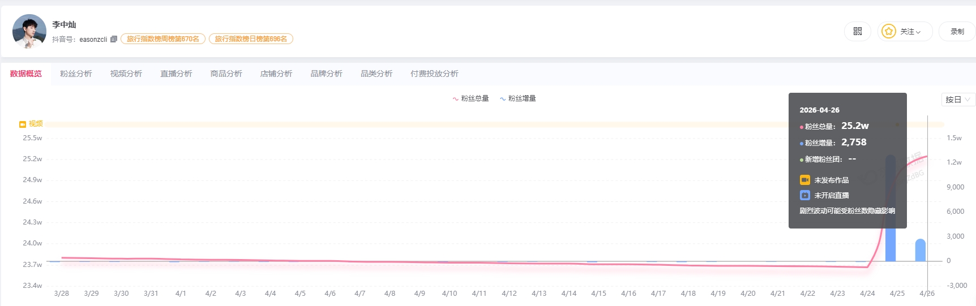Open the QR code button
This screenshot has width=976, height=306.
[x=858, y=32]
